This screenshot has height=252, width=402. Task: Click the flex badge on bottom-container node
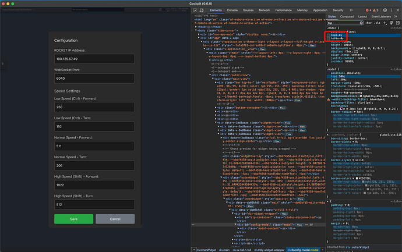coord(282,108)
